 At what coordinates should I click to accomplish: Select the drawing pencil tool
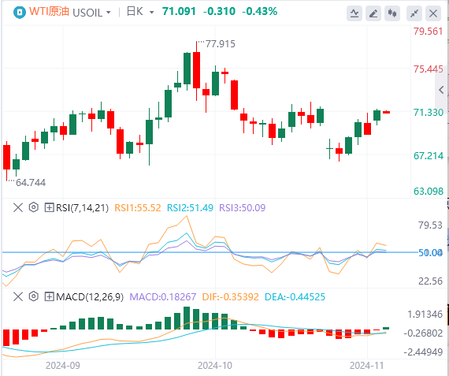click(373, 13)
